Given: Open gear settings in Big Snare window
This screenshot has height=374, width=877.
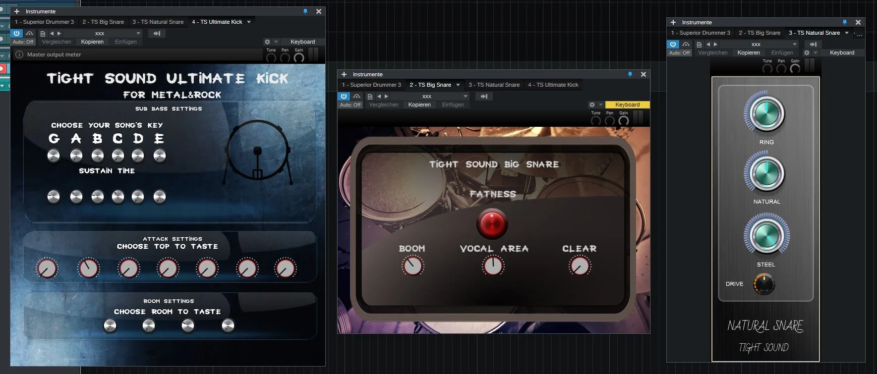Looking at the screenshot, I should click(592, 105).
